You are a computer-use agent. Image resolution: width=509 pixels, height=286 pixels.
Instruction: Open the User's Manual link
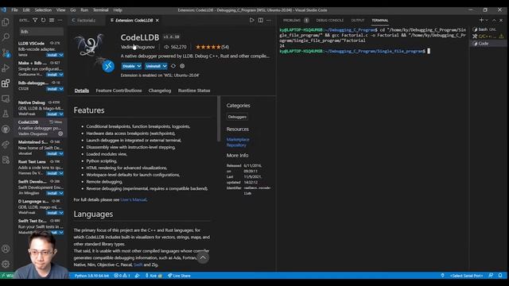[x=134, y=199]
